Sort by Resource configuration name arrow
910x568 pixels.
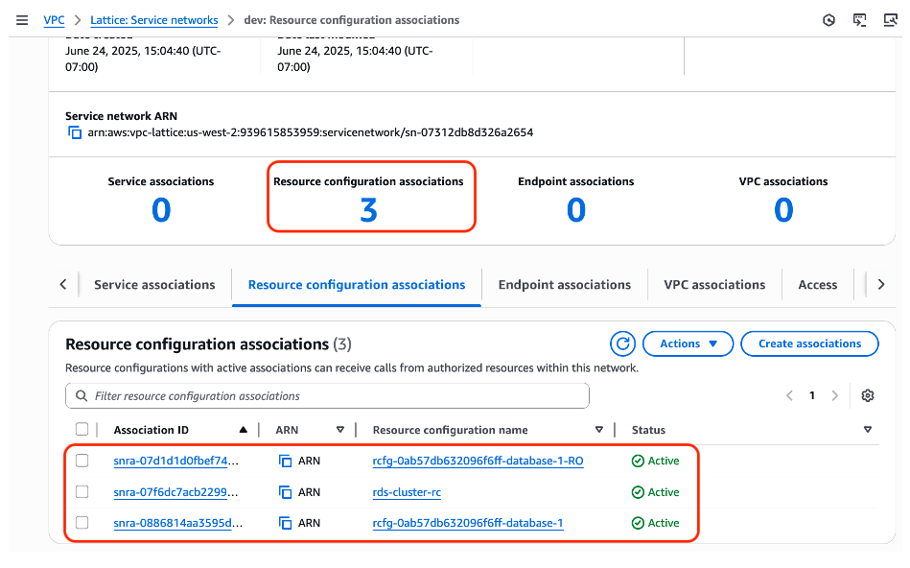[x=599, y=430]
